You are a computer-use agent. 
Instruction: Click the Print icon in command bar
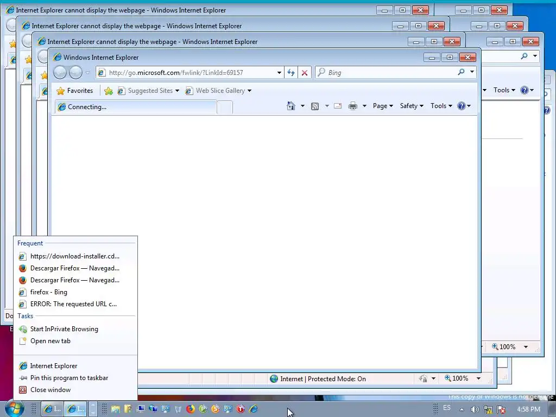pyautogui.click(x=353, y=106)
